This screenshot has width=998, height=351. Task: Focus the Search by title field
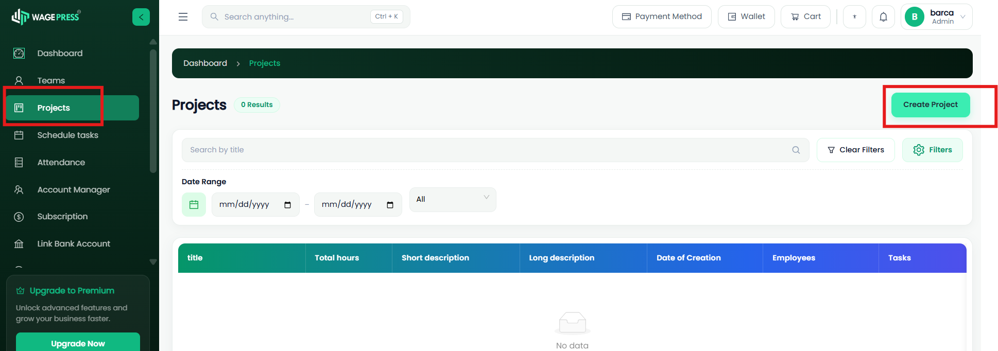495,150
